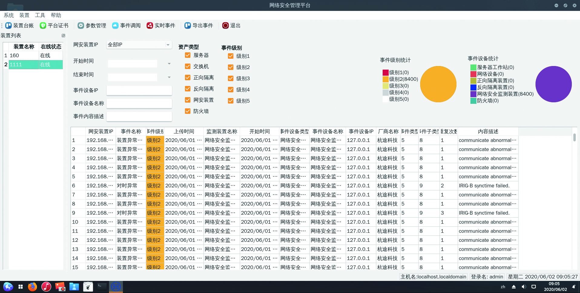Sort by the 上传时间 column header
This screenshot has height=293, width=580.
pyautogui.click(x=184, y=132)
